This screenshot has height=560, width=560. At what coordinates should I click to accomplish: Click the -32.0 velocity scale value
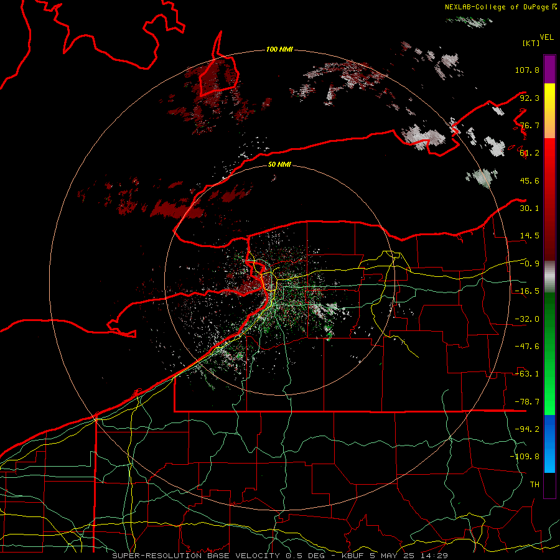pos(527,319)
